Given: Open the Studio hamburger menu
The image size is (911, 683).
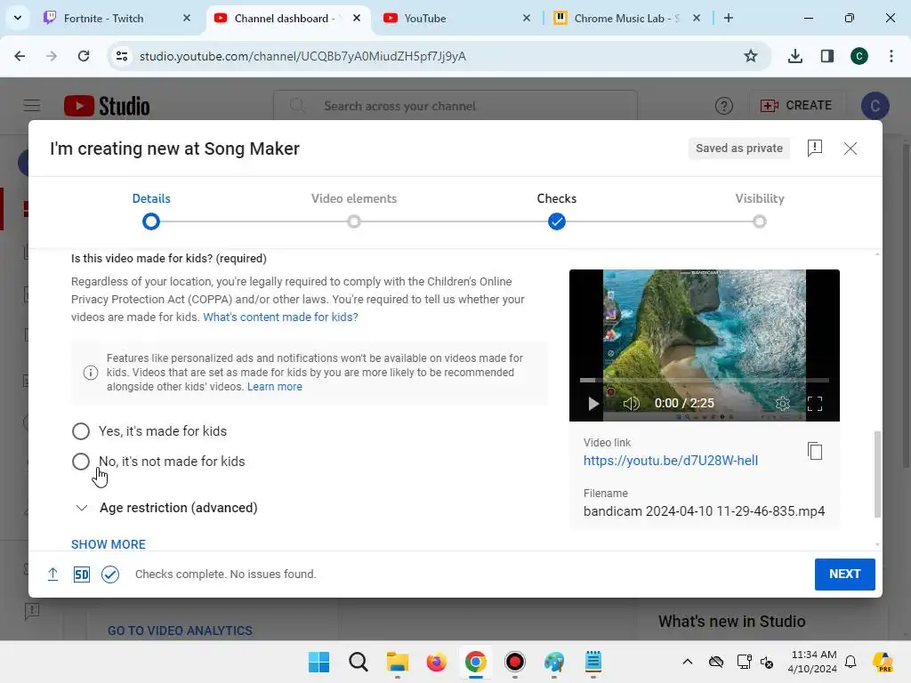Looking at the screenshot, I should coord(32,106).
